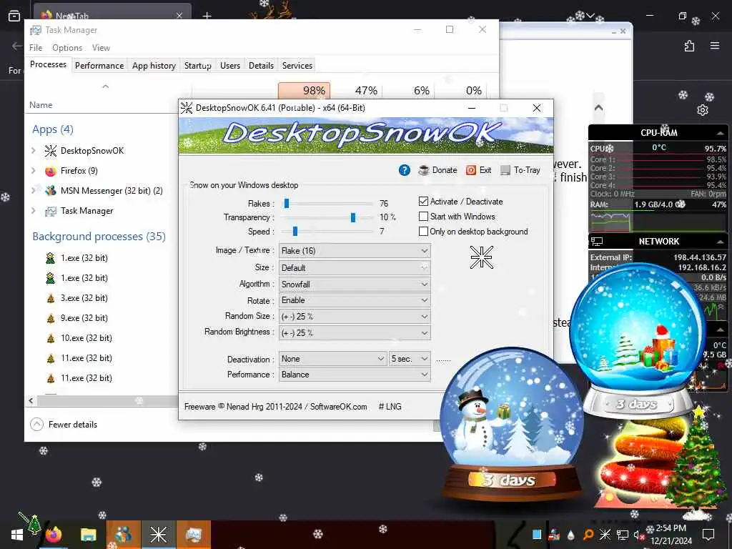Image resolution: width=732 pixels, height=549 pixels.
Task: Select the 3.exe (32 bit) process icon
Action: click(x=51, y=298)
